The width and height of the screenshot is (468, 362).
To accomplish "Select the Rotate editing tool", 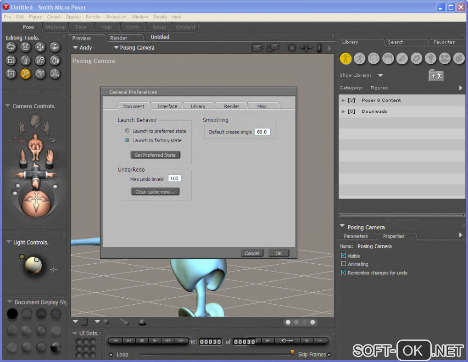I will pyautogui.click(x=11, y=47).
